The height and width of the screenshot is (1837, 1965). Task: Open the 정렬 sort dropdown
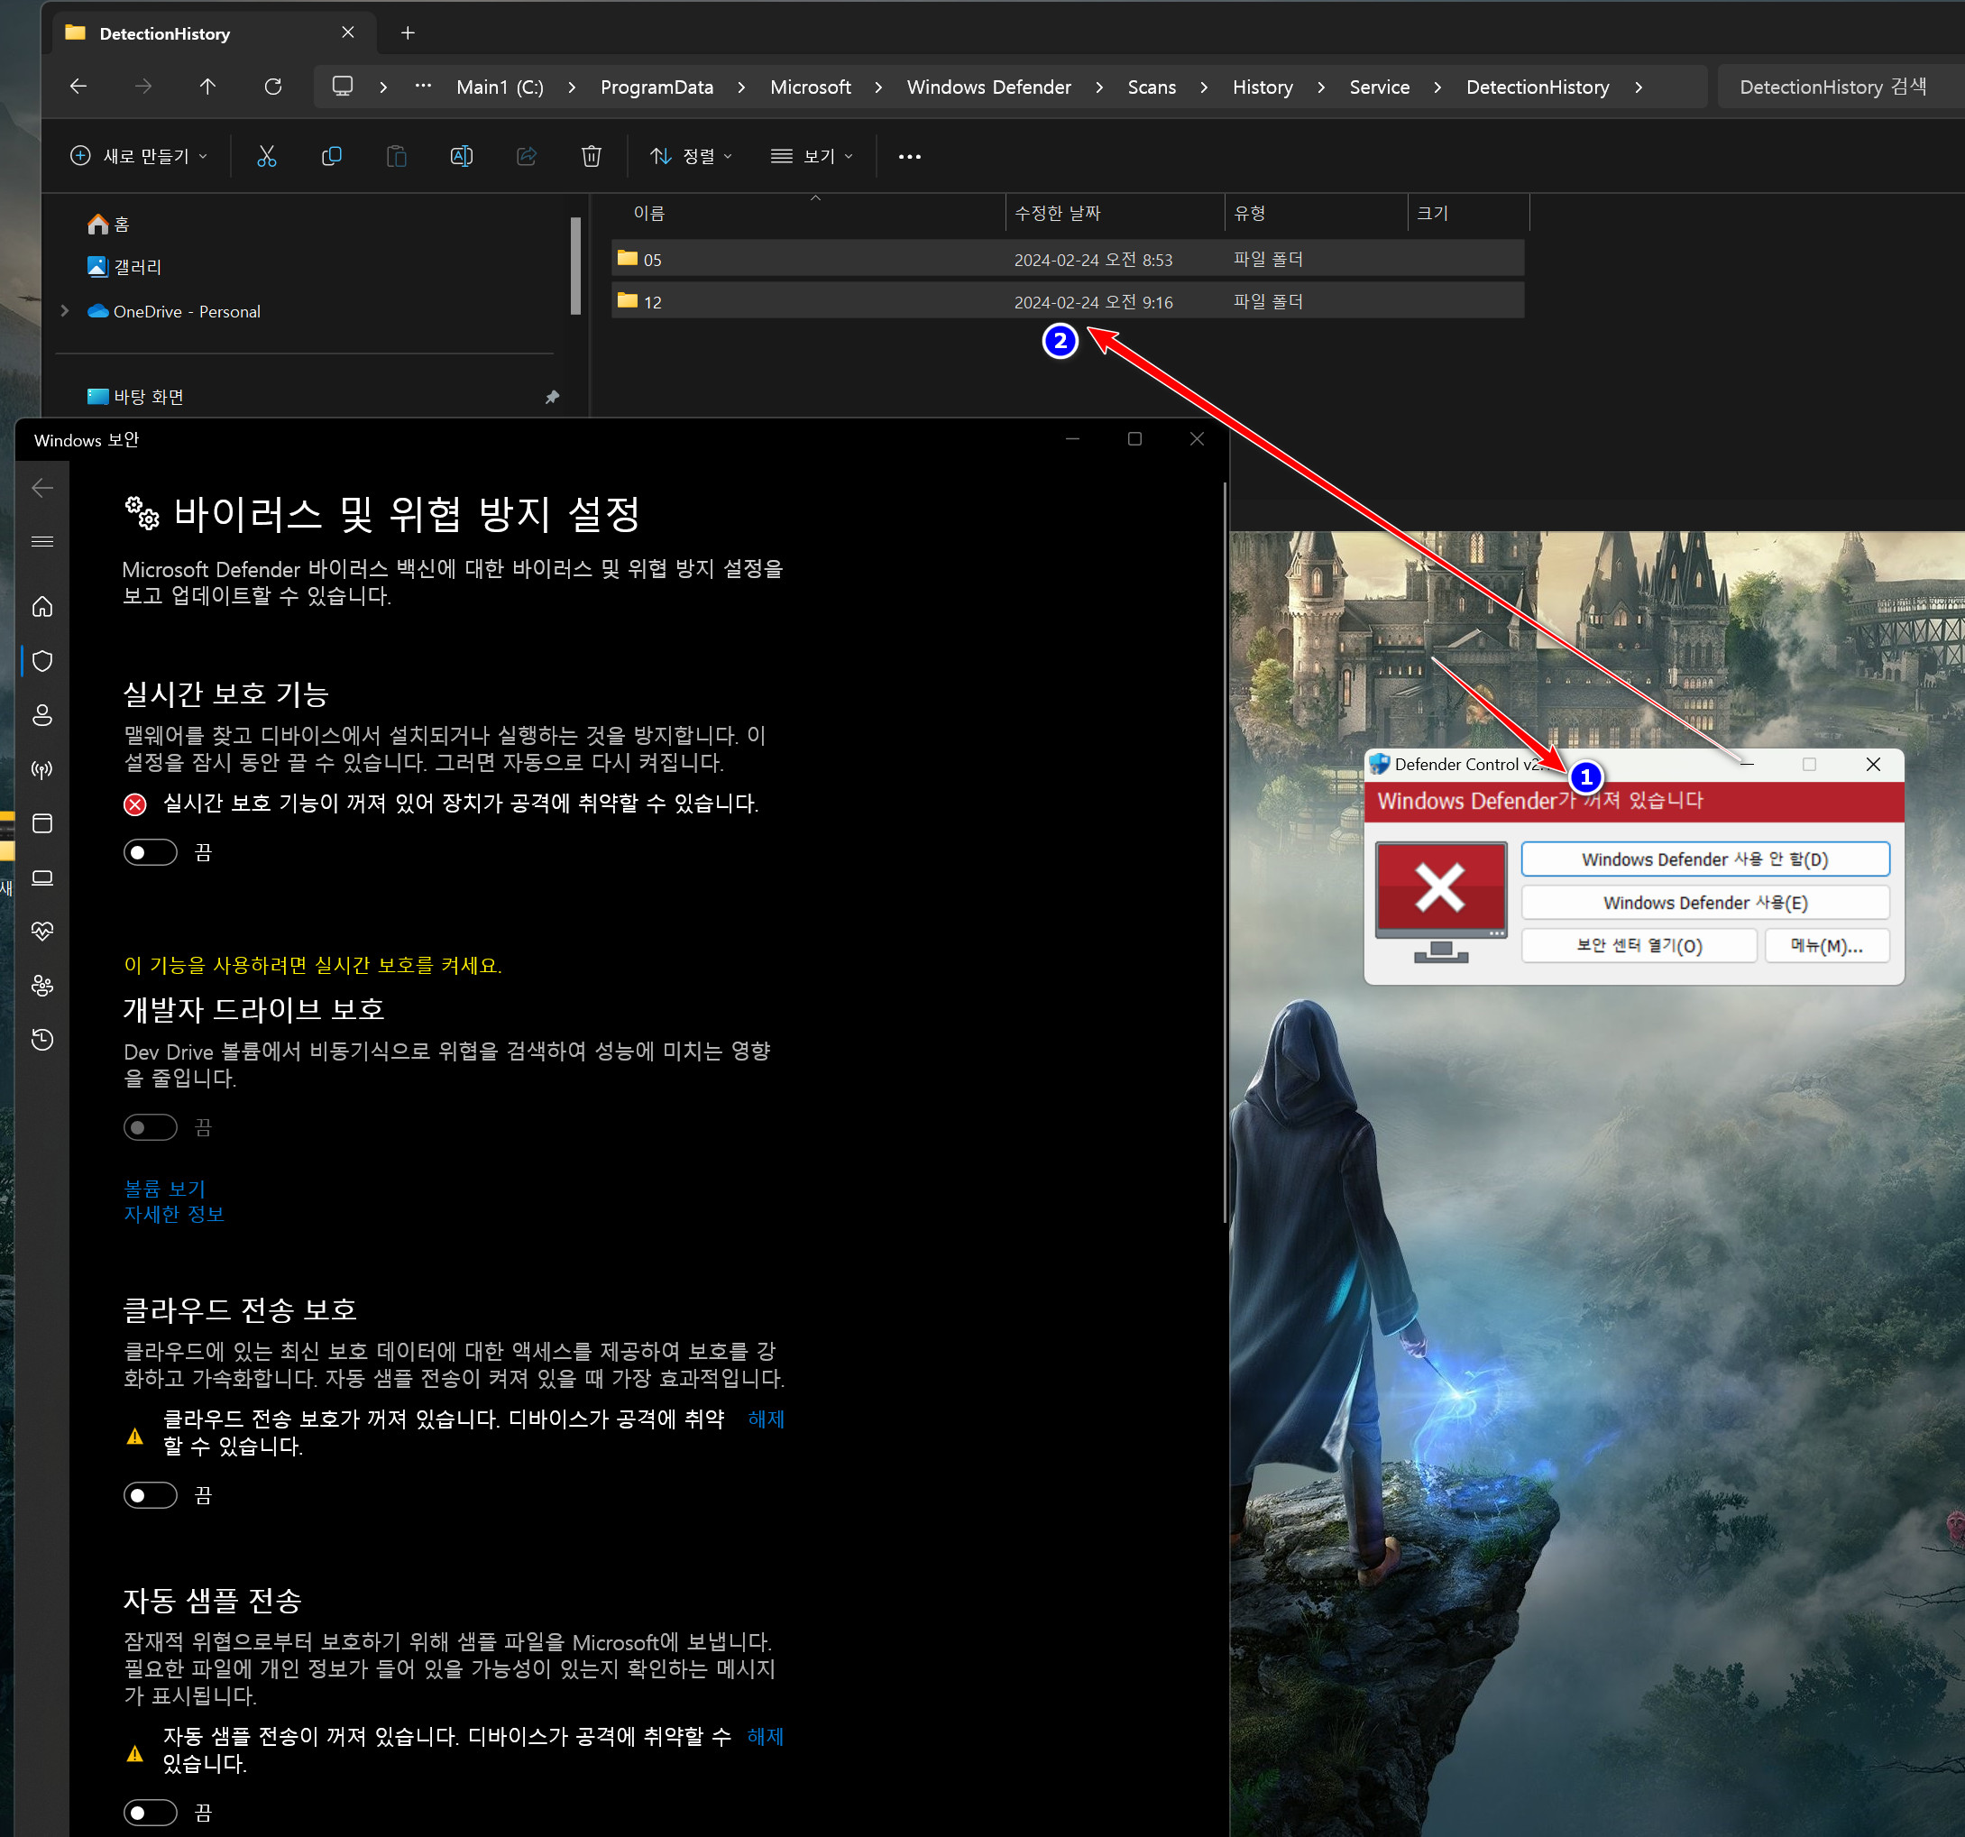pos(691,156)
